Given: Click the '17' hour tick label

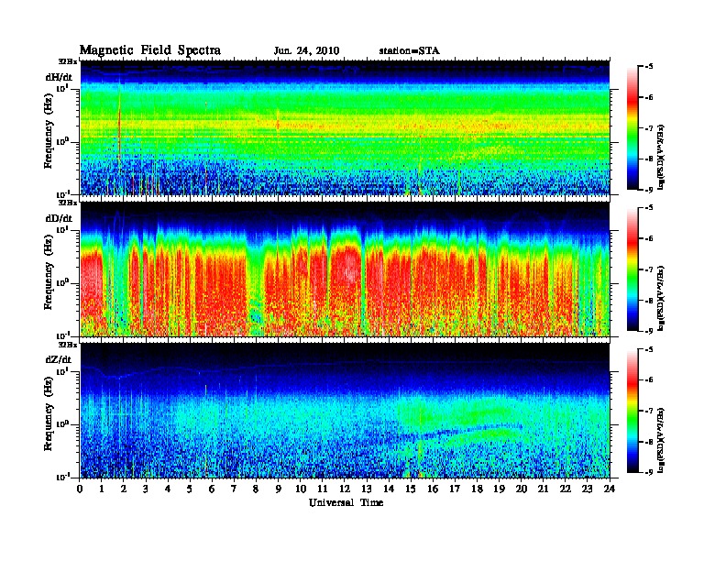Looking at the screenshot, I should click(x=455, y=489).
